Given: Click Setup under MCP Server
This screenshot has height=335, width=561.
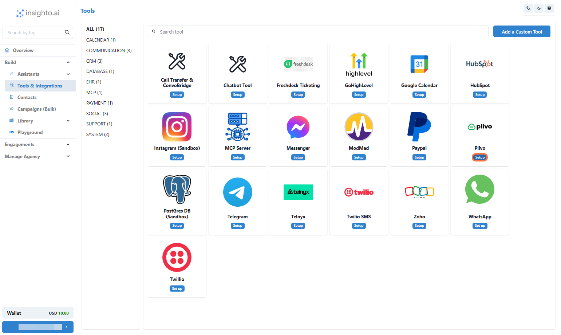Looking at the screenshot, I should 238,157.
